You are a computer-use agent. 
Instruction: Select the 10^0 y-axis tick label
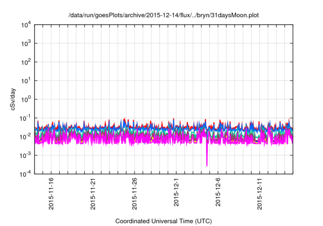(25, 99)
